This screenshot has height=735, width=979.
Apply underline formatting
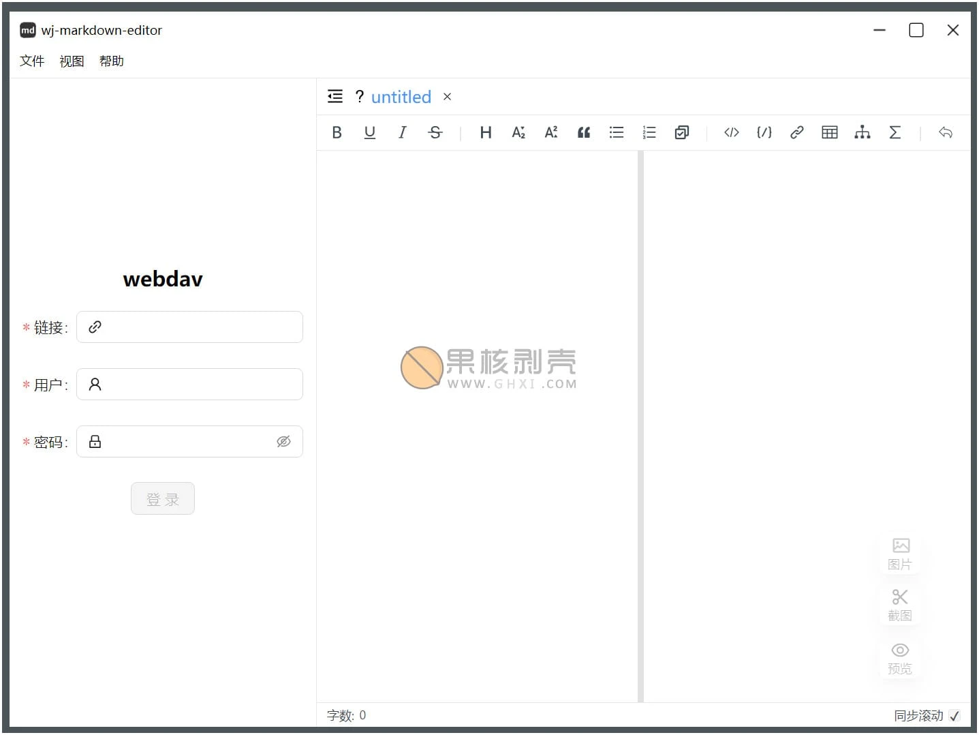click(369, 133)
